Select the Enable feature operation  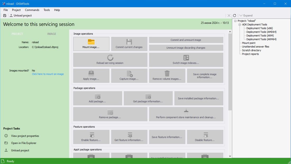pos(91,137)
